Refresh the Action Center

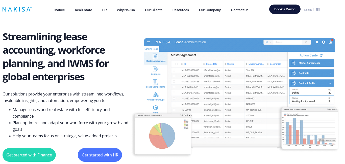(x=321, y=55)
